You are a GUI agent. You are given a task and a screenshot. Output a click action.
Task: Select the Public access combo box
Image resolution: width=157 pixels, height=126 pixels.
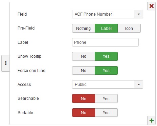(108, 85)
